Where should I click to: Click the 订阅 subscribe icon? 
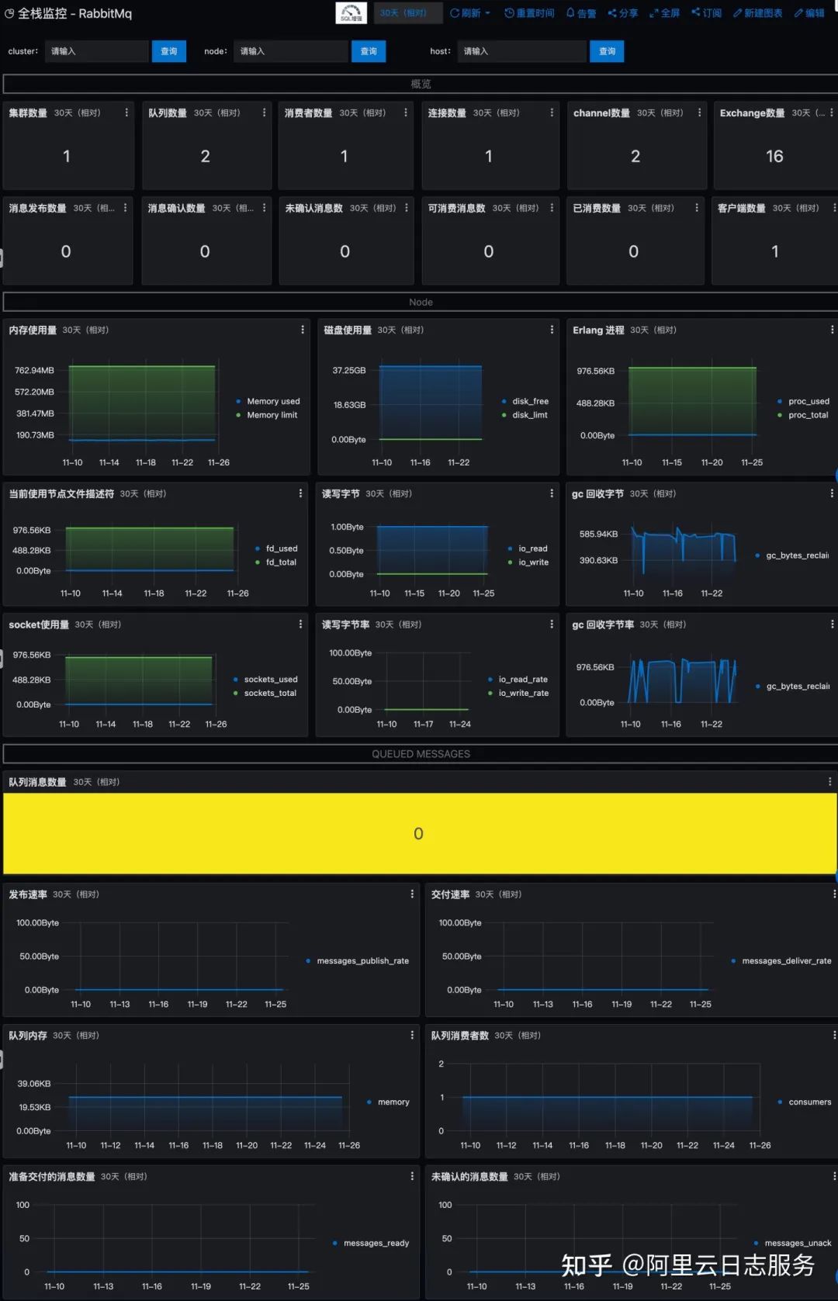(x=707, y=13)
